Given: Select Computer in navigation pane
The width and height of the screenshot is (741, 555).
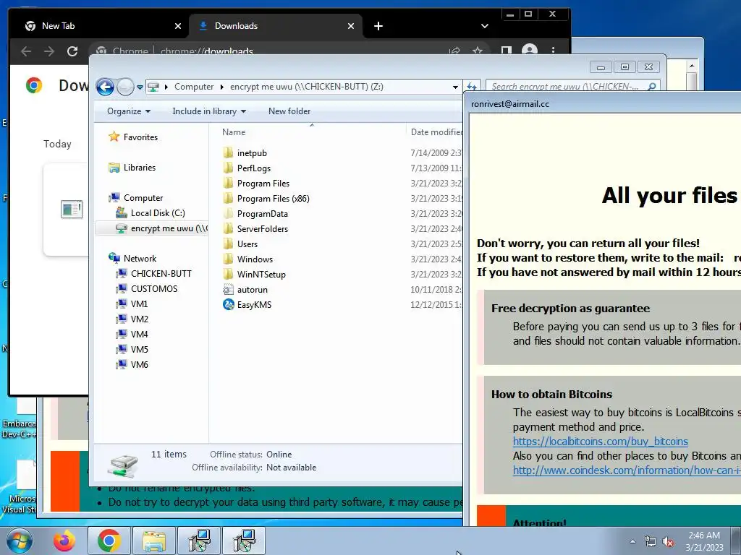Looking at the screenshot, I should click(x=135, y=198).
